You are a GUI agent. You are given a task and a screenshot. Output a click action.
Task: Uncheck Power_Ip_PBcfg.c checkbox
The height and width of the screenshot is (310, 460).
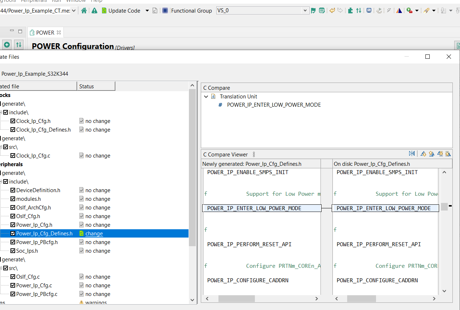[x=13, y=294]
